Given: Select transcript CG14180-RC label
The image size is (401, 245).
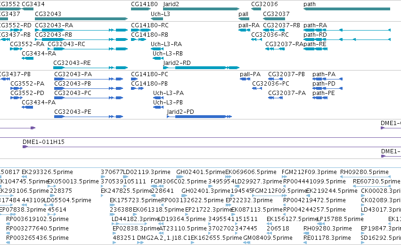Looking at the screenshot, I should coord(150,25).
